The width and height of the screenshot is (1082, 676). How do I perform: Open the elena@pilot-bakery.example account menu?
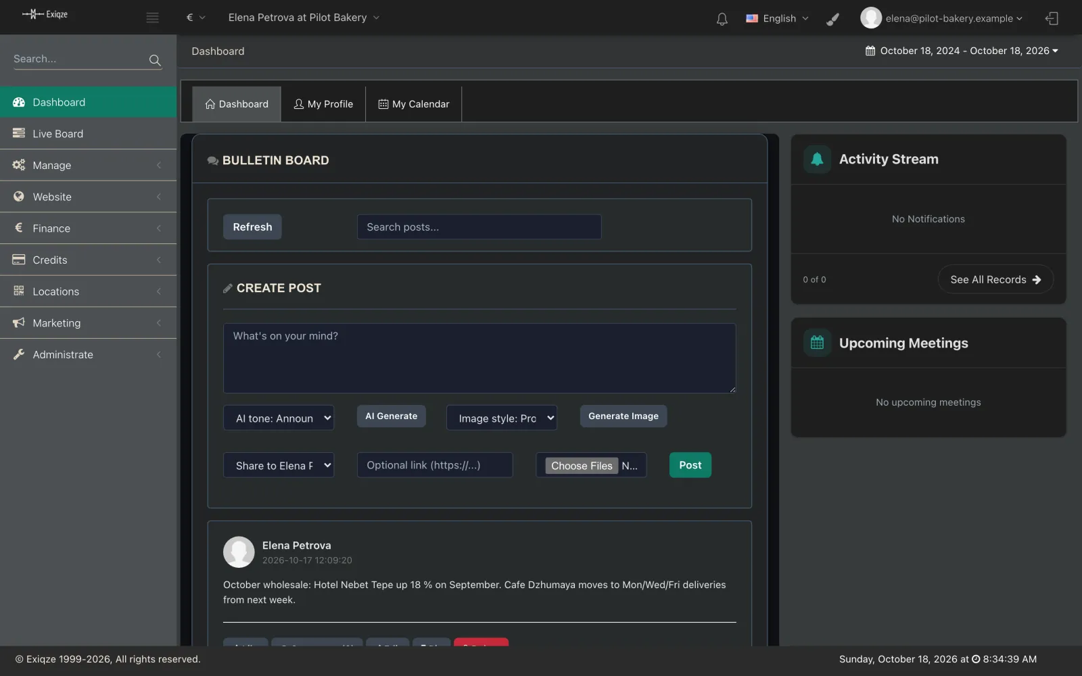(x=954, y=18)
